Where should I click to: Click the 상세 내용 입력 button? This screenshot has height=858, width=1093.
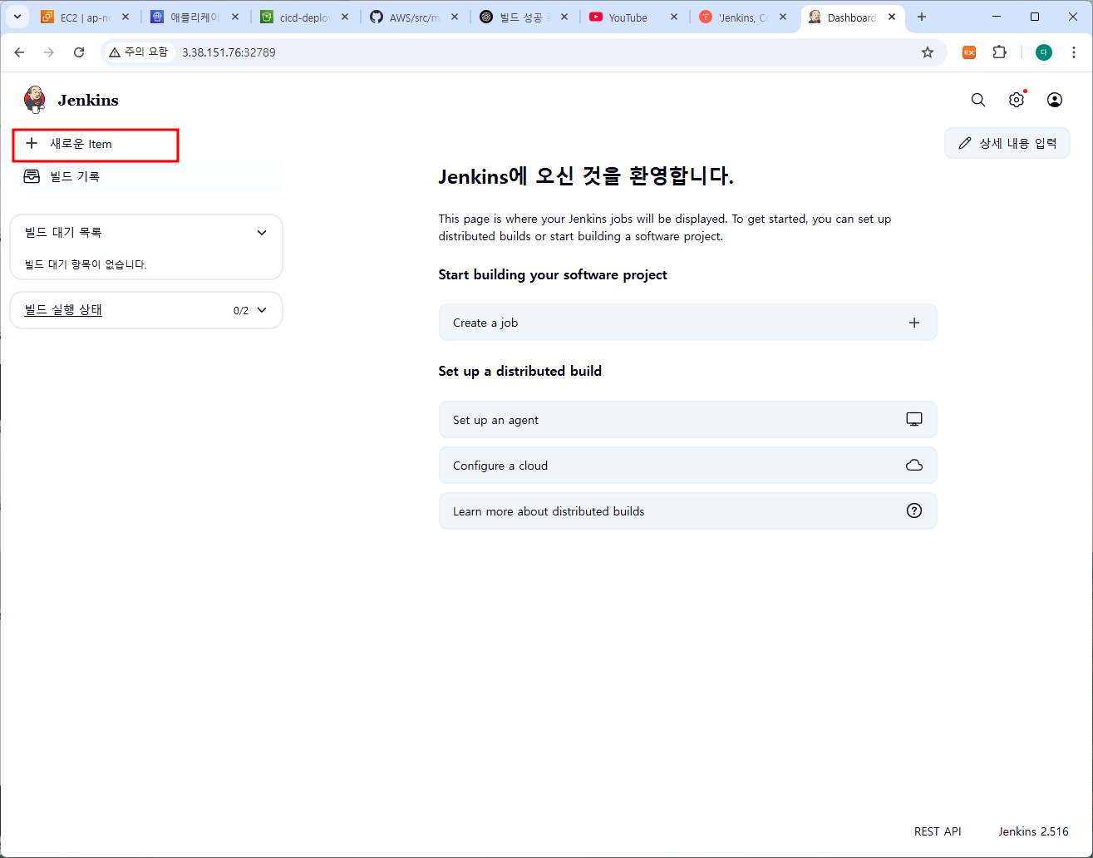(x=1007, y=143)
